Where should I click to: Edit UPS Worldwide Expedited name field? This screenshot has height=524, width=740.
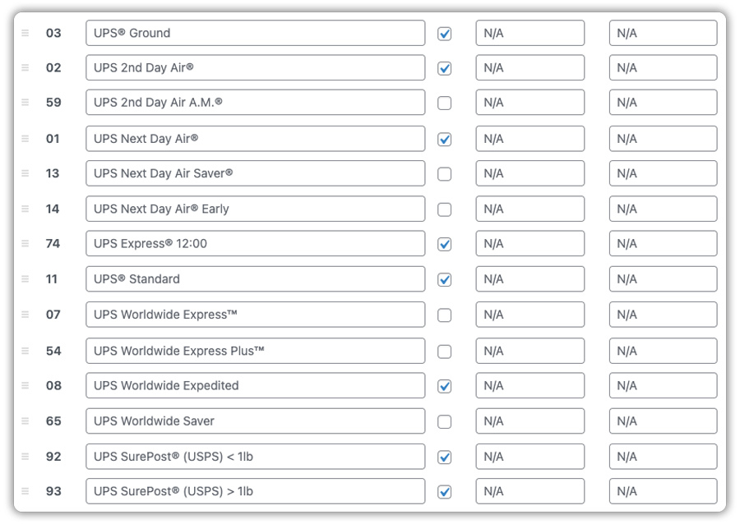pyautogui.click(x=256, y=385)
